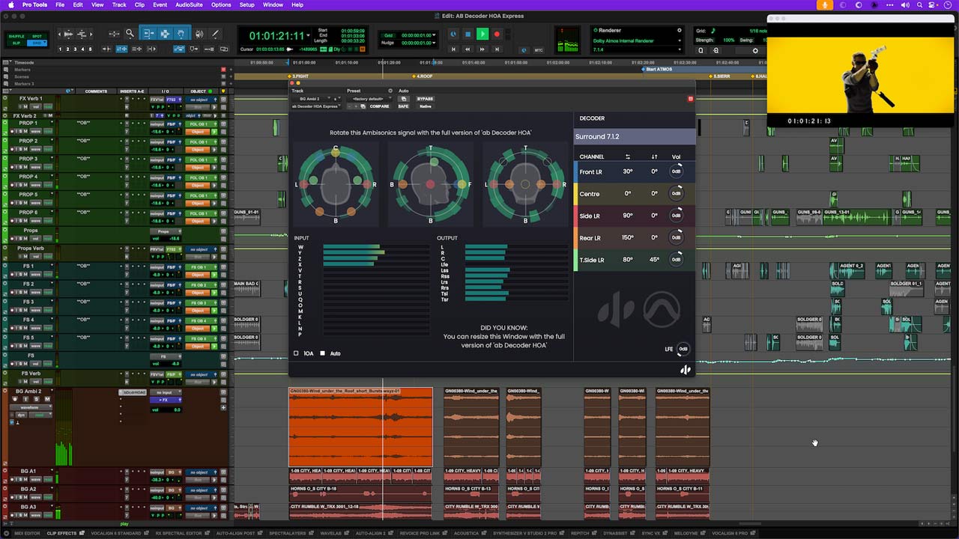Screen dimensions: 959x539
Task: Select the Zoomer magnifier tool
Action: (x=130, y=33)
